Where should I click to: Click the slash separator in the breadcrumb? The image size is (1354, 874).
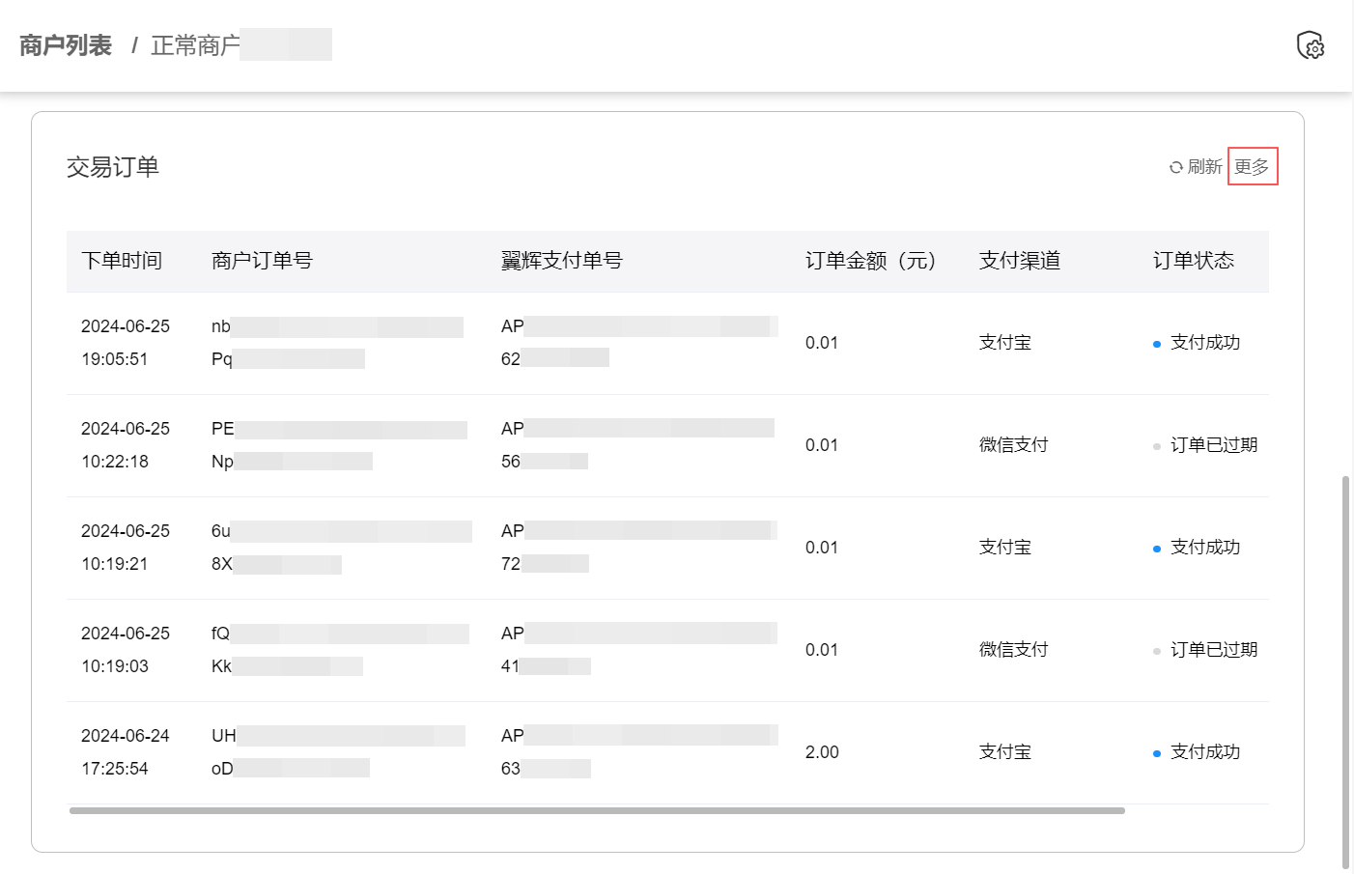click(x=135, y=44)
